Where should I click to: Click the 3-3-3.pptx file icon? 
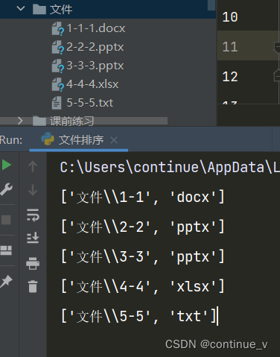(57, 66)
